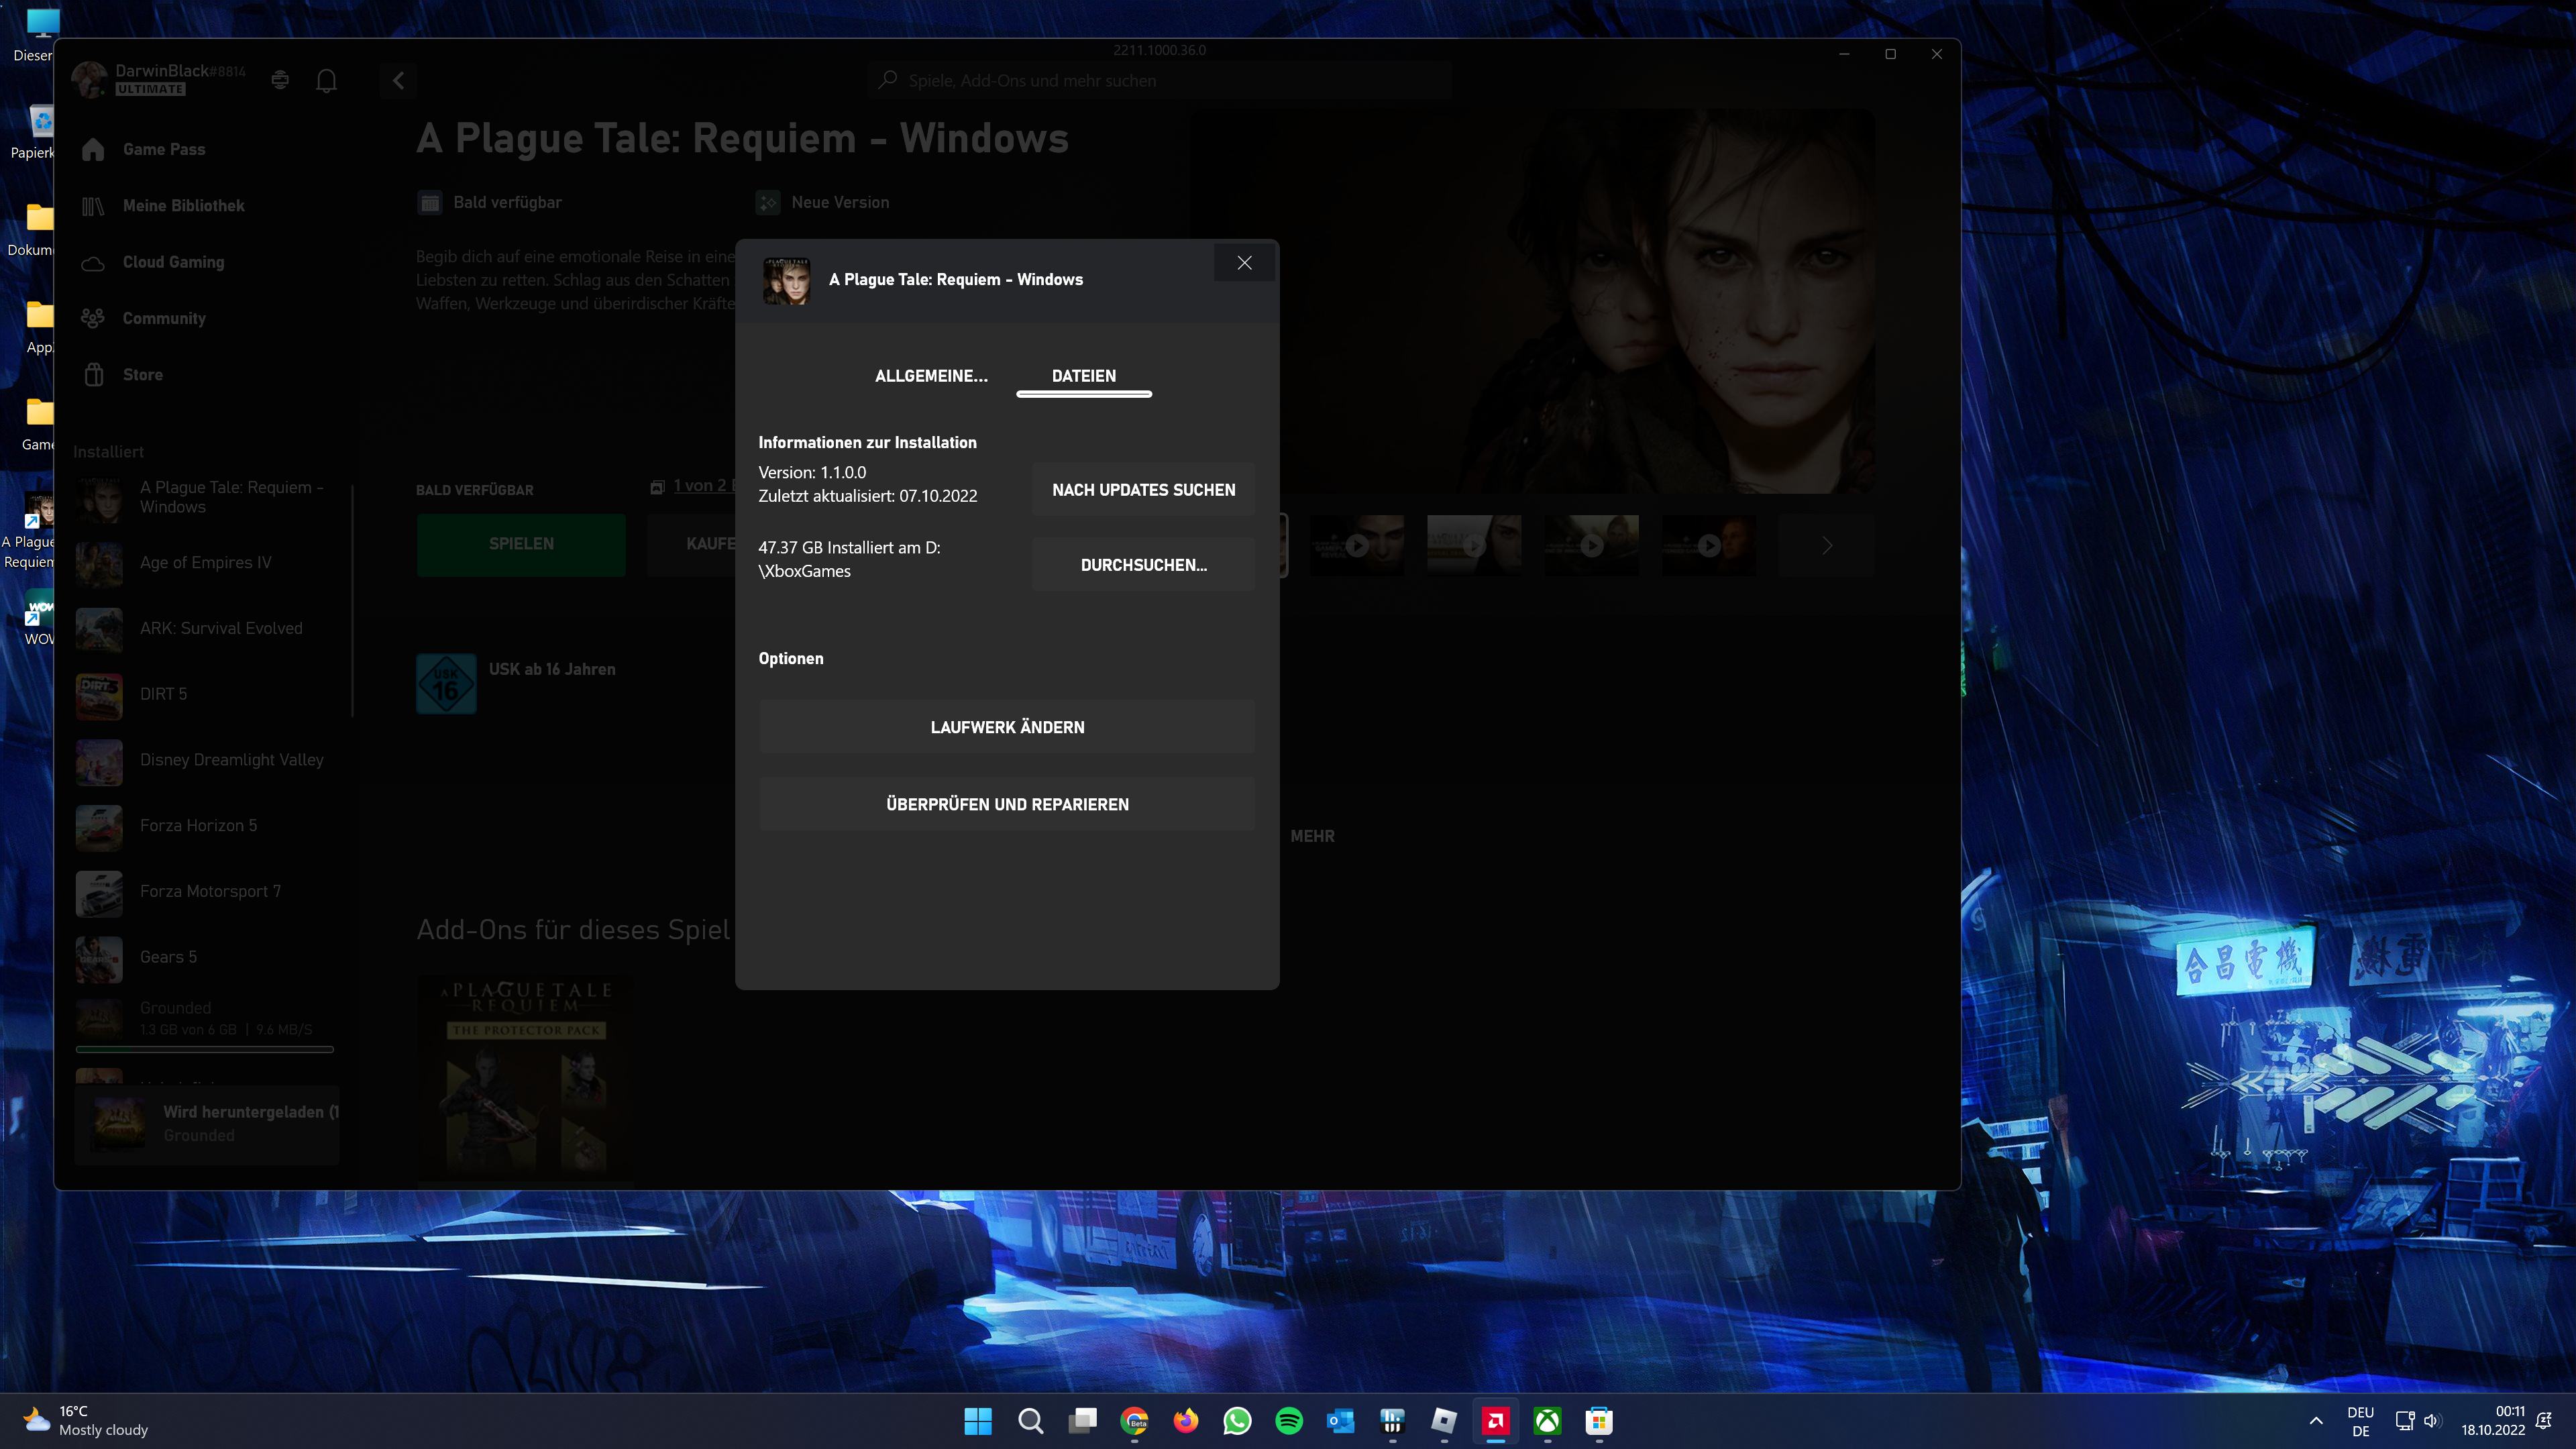The height and width of the screenshot is (1449, 2576).
Task: Click the back arrow button
Action: click(398, 81)
